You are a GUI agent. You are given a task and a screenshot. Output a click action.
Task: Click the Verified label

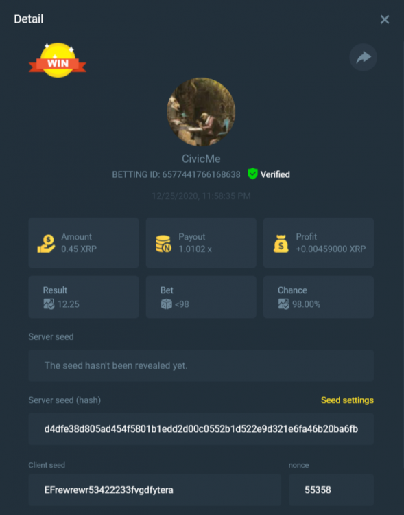[275, 174]
